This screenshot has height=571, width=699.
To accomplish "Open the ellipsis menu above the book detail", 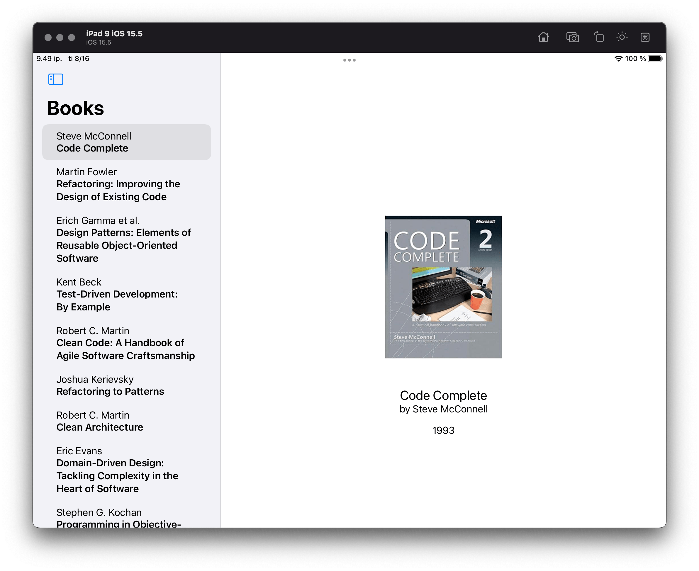I will pyautogui.click(x=349, y=60).
